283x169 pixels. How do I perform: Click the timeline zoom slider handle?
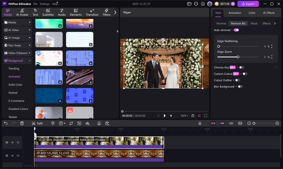click(x=254, y=123)
